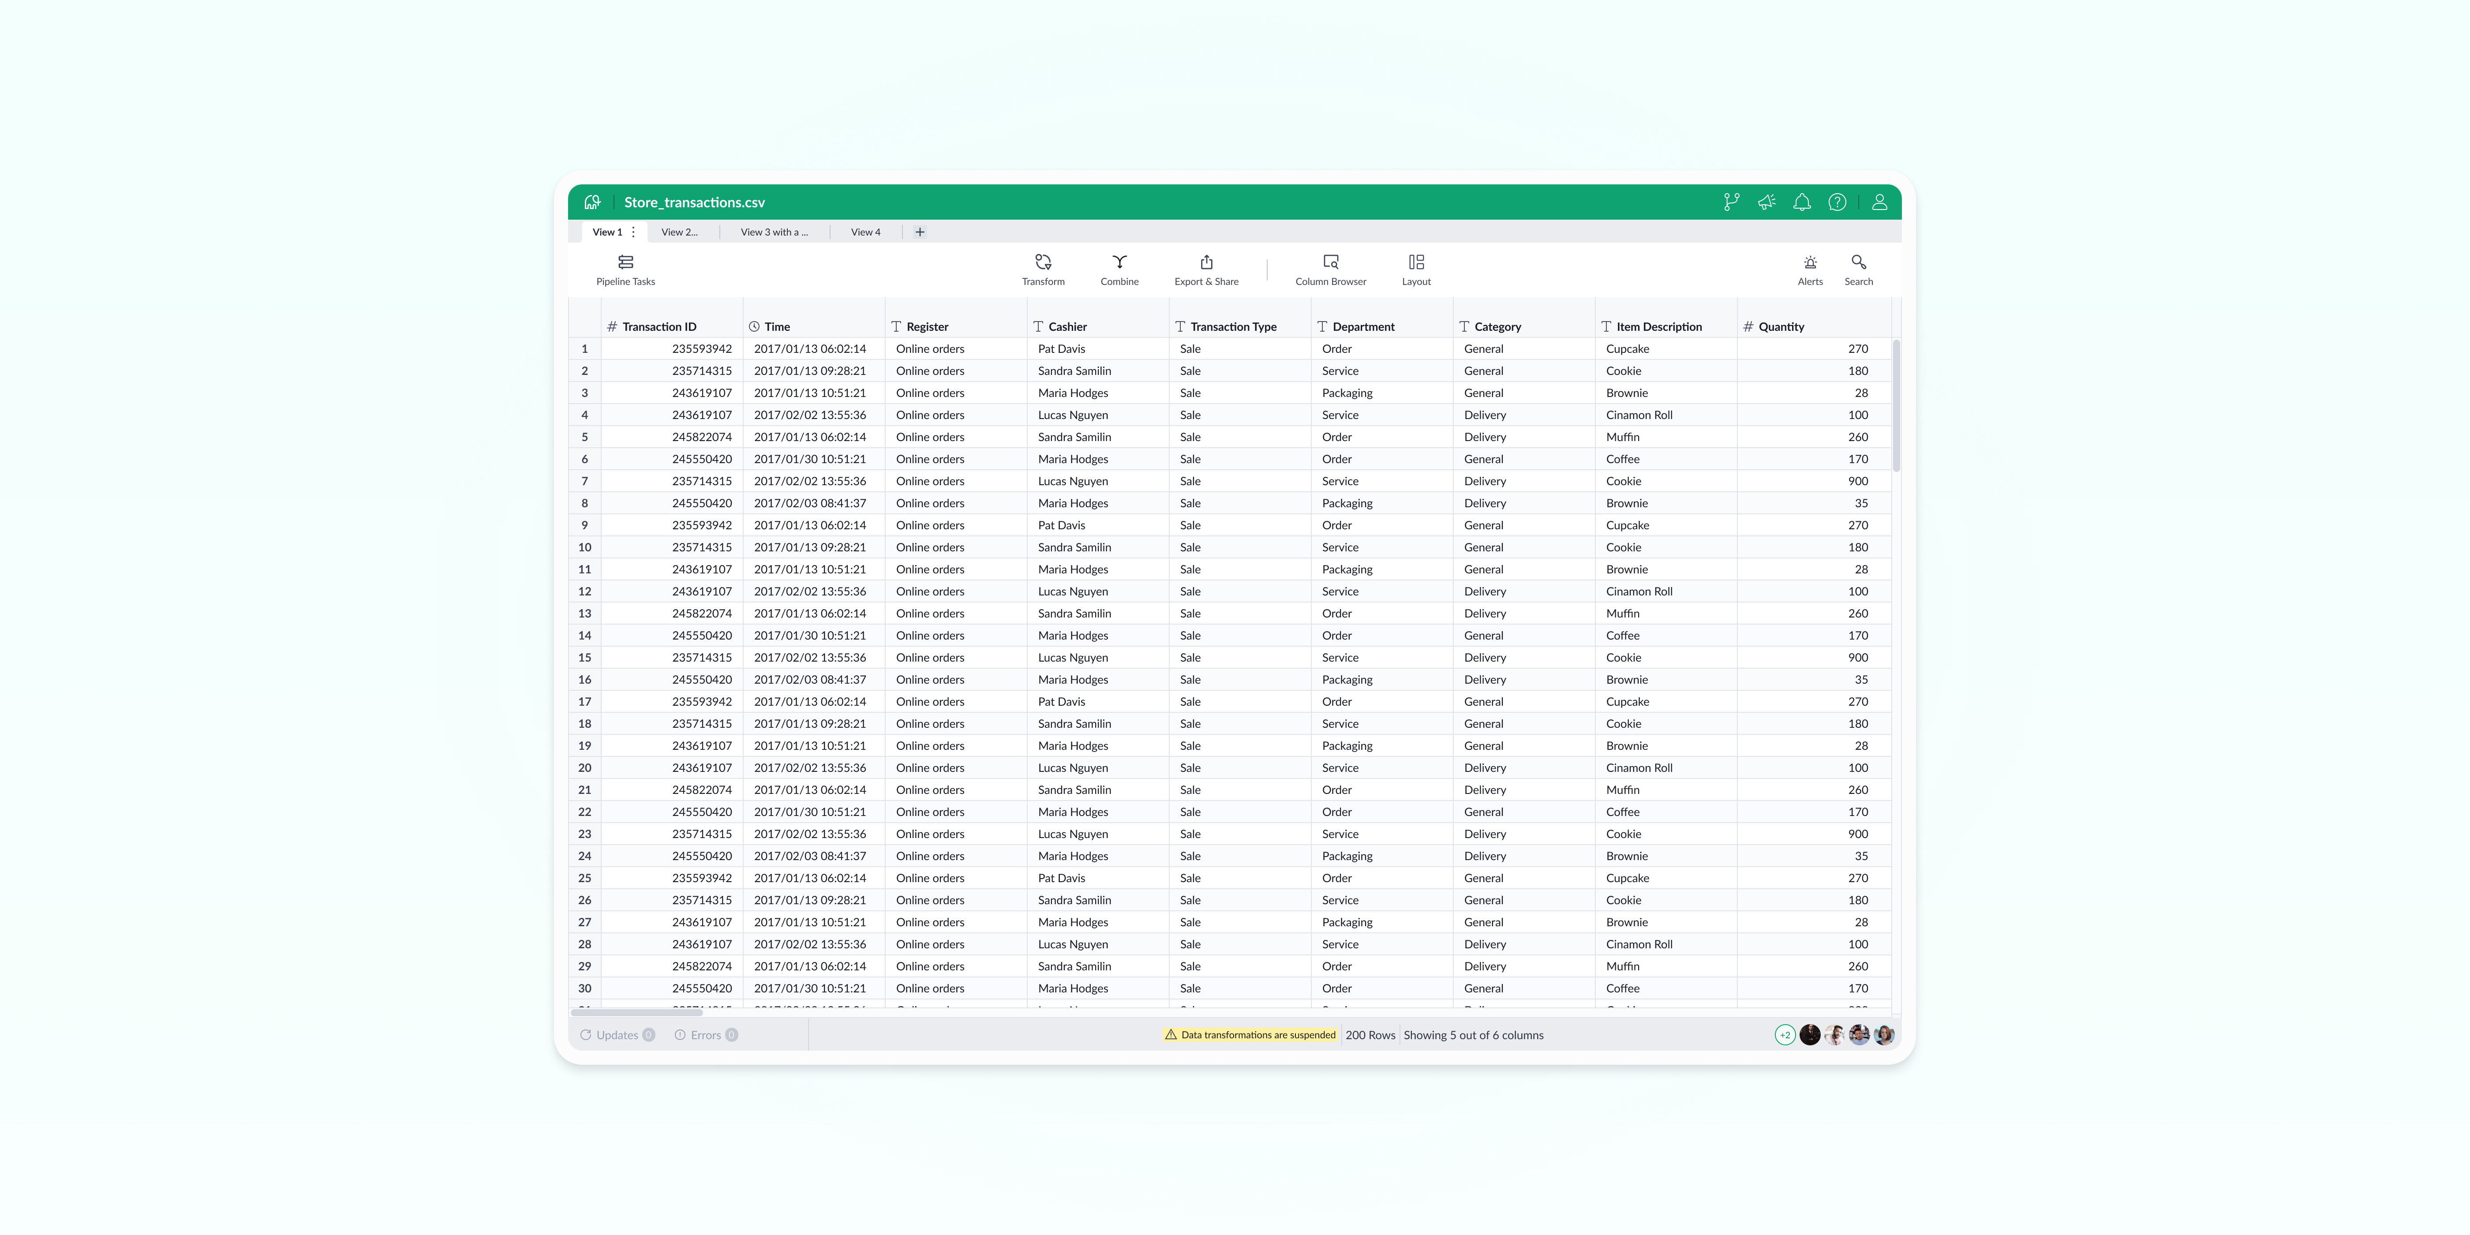Open the Transform tool
This screenshot has width=2470, height=1235.
tap(1043, 270)
